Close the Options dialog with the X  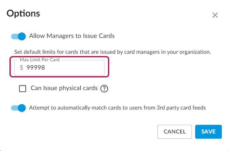tap(215, 15)
